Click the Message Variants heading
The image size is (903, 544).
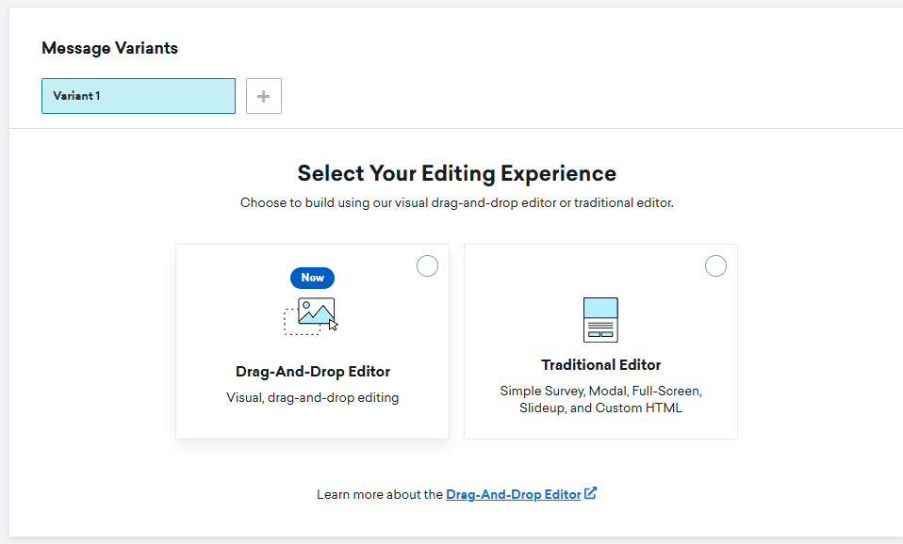pyautogui.click(x=109, y=48)
